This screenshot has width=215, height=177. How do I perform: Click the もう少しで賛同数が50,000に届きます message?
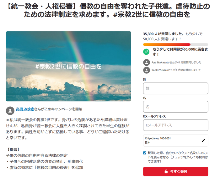click(x=180, y=52)
